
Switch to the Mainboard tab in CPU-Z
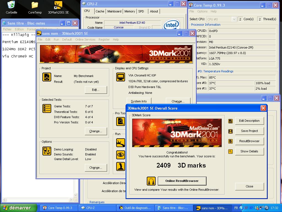(x=114, y=11)
